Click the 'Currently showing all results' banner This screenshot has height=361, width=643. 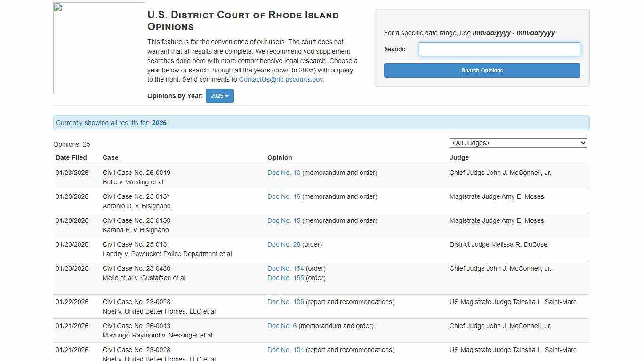pos(321,123)
